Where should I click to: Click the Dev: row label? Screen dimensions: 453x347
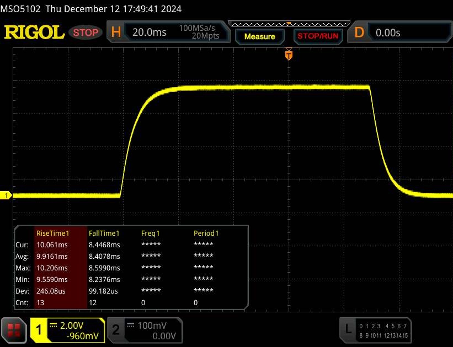click(22, 291)
